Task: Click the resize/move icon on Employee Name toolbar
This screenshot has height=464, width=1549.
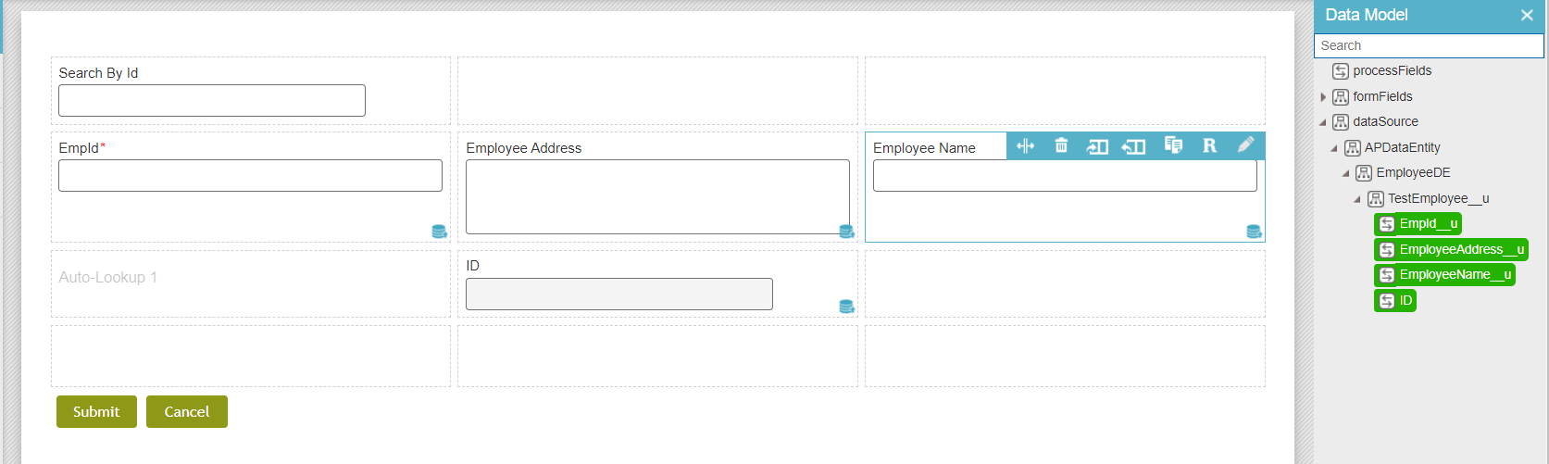Action: point(1025,145)
